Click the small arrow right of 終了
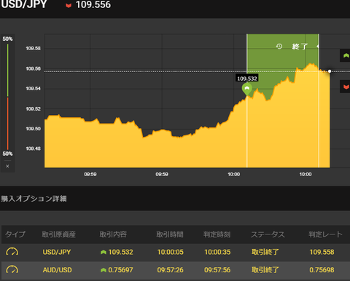The image size is (350, 281). pyautogui.click(x=317, y=46)
